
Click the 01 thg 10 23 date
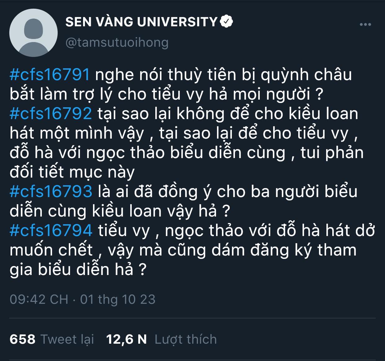click(118, 299)
